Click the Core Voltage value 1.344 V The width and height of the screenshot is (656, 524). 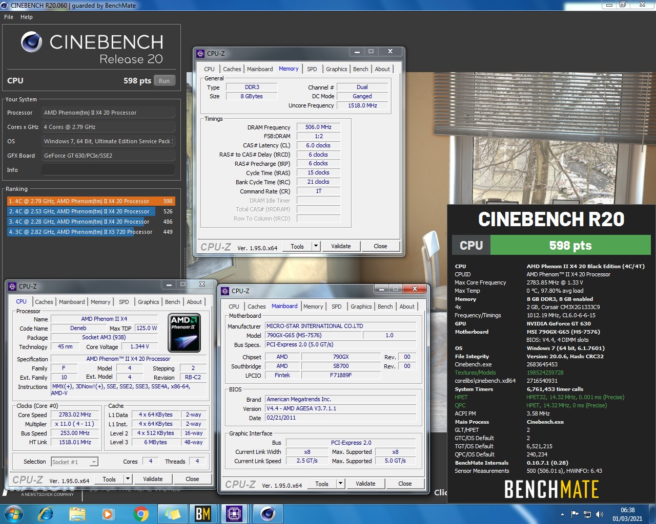pos(139,346)
